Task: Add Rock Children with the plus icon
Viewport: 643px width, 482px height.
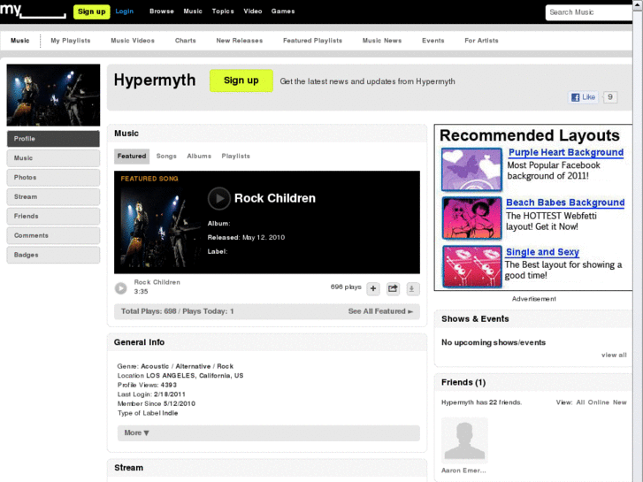Action: click(x=372, y=289)
